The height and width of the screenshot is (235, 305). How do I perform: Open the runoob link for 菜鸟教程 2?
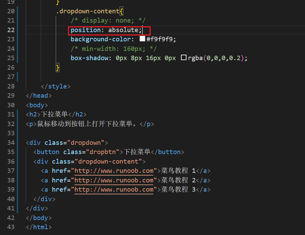click(x=114, y=180)
